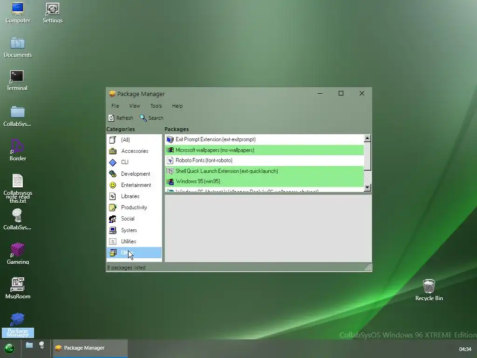The height and width of the screenshot is (358, 477).
Task: Click the window resize grip corner
Action: coord(368,268)
